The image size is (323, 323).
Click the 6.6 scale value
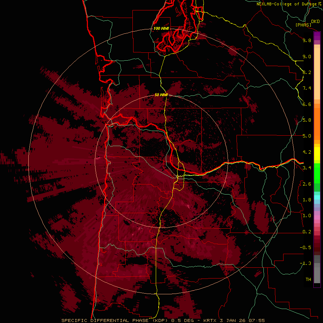tap(307, 104)
